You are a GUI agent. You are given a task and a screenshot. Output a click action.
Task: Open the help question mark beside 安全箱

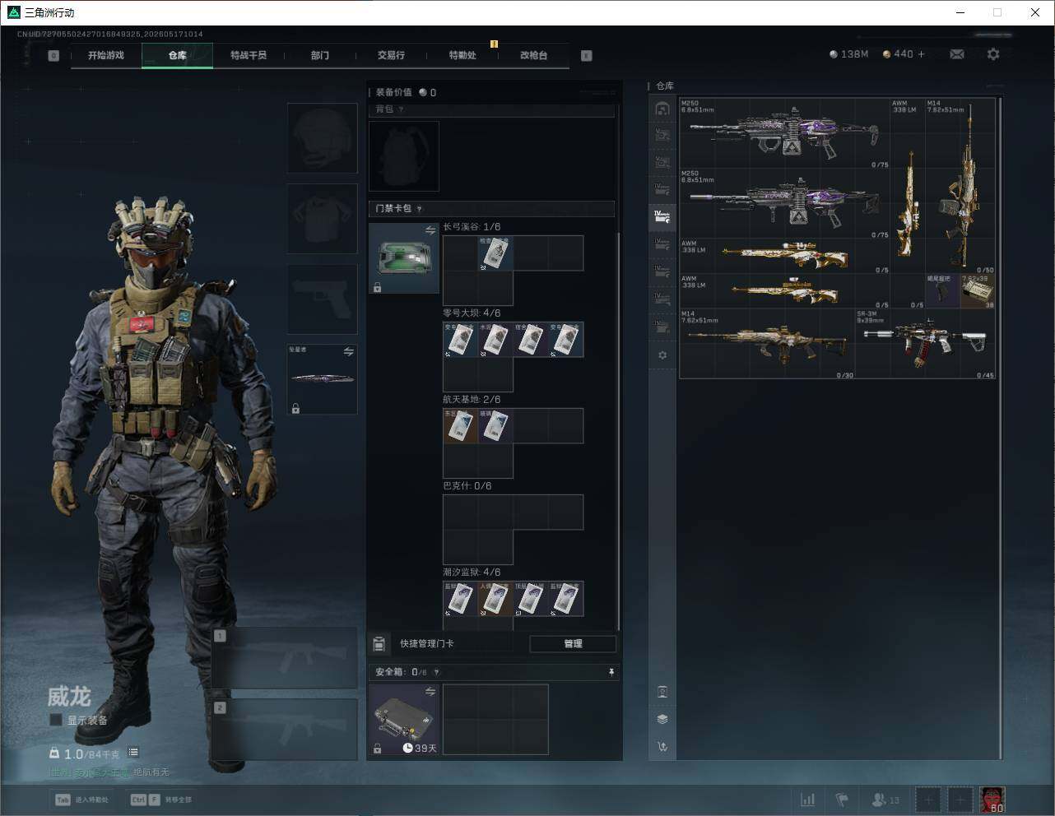tap(436, 672)
